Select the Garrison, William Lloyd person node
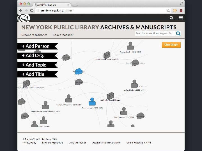Image resolution: width=202 pixels, height=151 pixels. click(68, 98)
